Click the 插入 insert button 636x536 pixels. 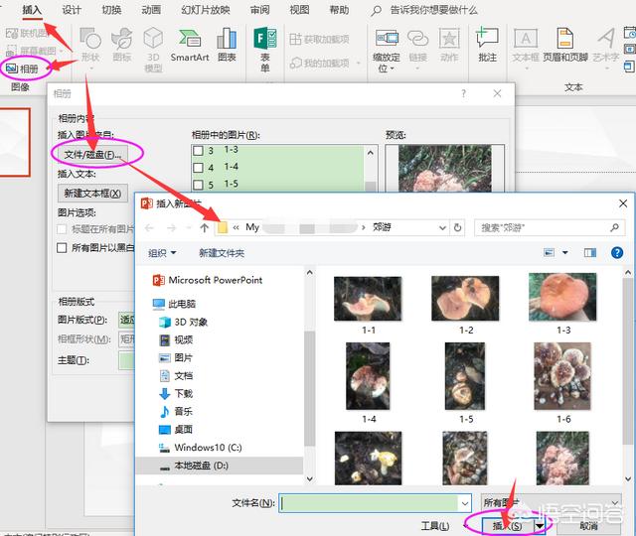tap(507, 526)
